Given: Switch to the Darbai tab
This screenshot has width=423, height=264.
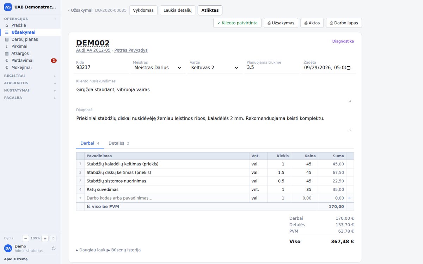Looking at the screenshot, I should [x=90, y=143].
